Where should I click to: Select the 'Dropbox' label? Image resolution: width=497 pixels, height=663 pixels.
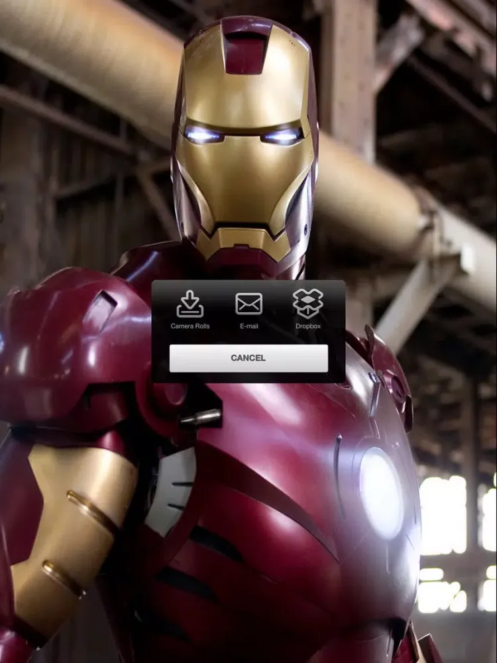308,326
